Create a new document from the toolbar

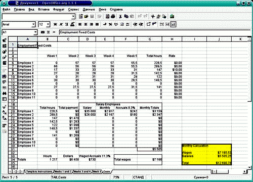tap(80, 16)
